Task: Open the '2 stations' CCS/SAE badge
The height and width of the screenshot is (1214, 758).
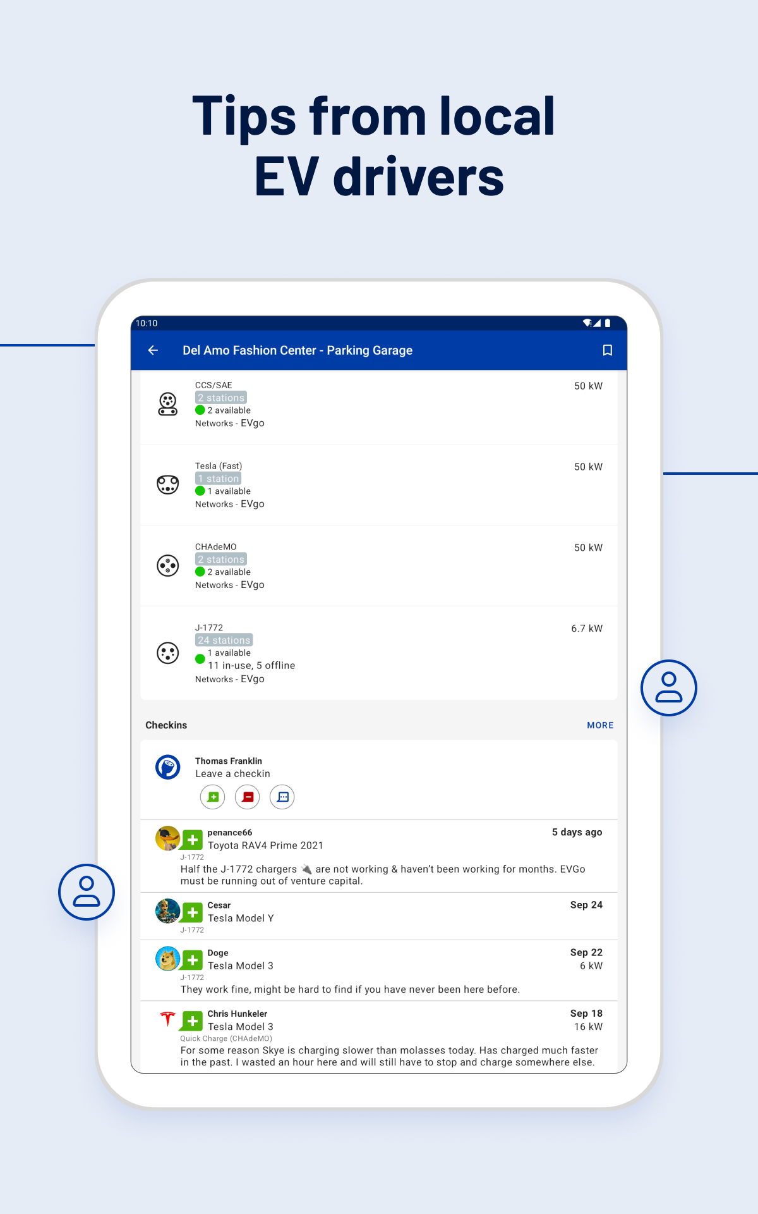Action: click(x=220, y=398)
